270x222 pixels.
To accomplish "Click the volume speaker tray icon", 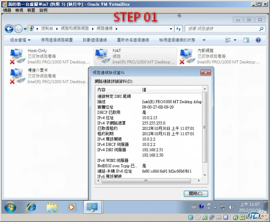I will [231, 207].
